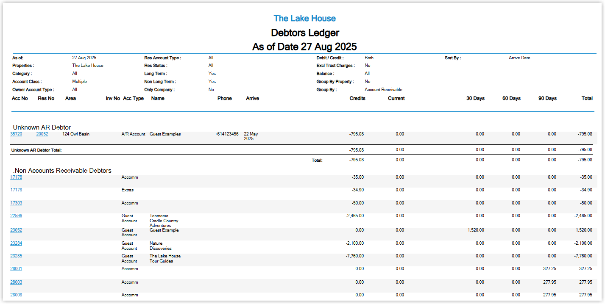Viewport: 605px width, 304px height.
Task: Click the As of Date 27 Aug 2025 heading
Action: click(x=304, y=47)
